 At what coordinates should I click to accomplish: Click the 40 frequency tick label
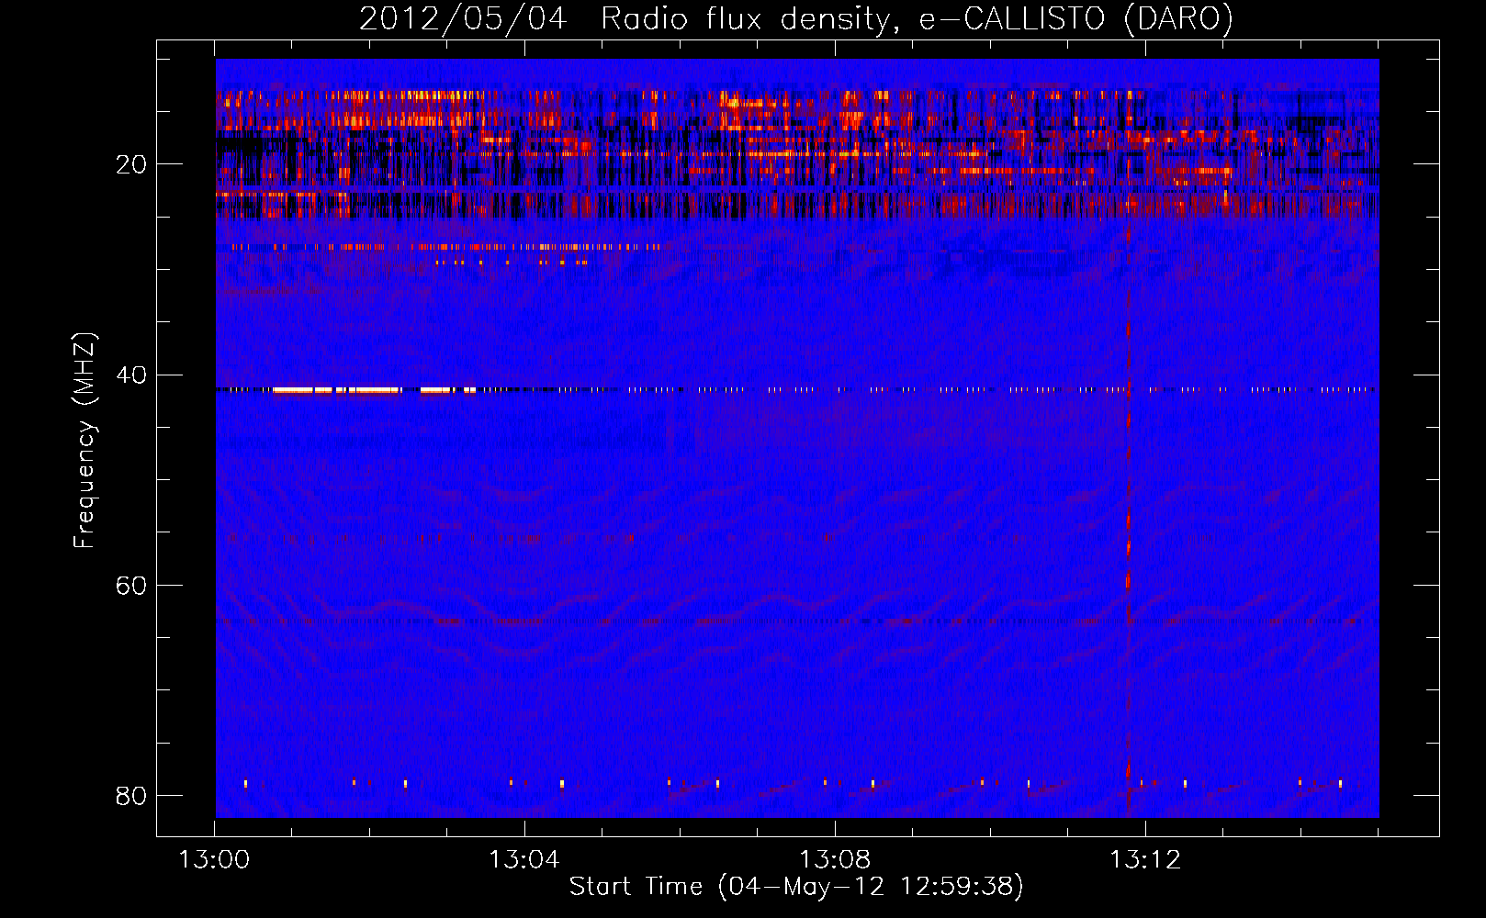click(x=131, y=375)
